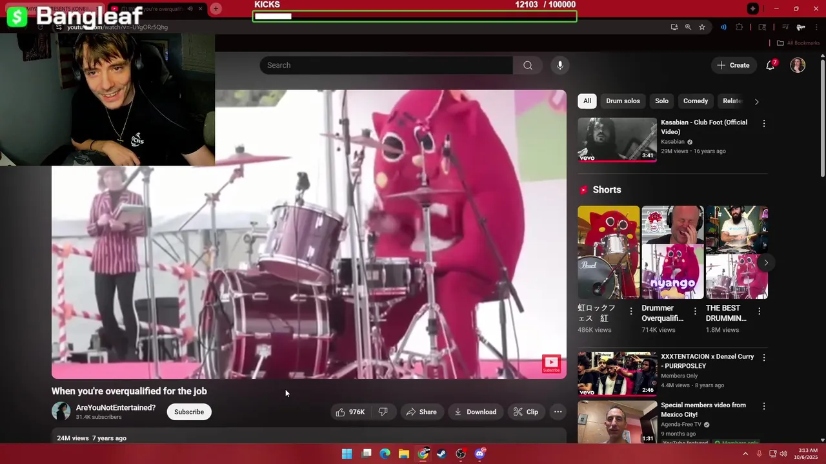Open THE BEST DRUMMIN short thumbnail
826x464 pixels.
[736, 253]
